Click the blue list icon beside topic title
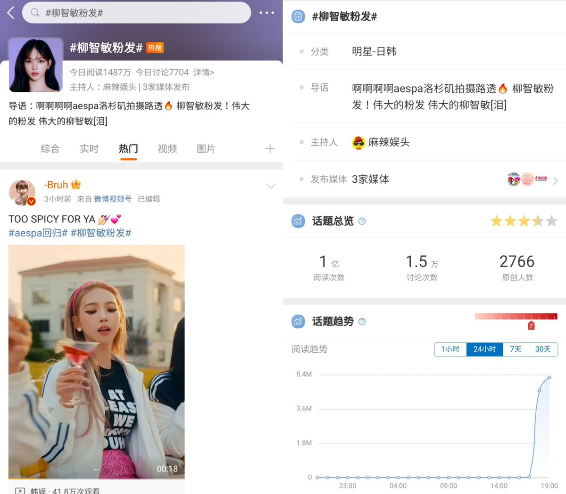Viewport: 566px width, 494px height. [x=298, y=16]
